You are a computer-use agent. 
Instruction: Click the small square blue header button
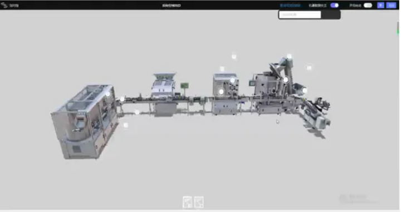[x=380, y=6]
